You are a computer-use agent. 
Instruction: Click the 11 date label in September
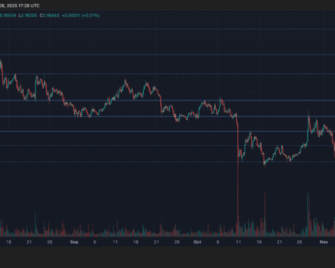115,242
